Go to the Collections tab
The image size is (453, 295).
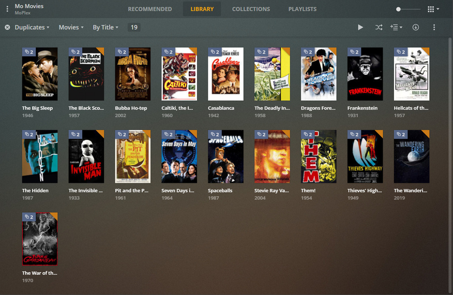click(x=251, y=9)
